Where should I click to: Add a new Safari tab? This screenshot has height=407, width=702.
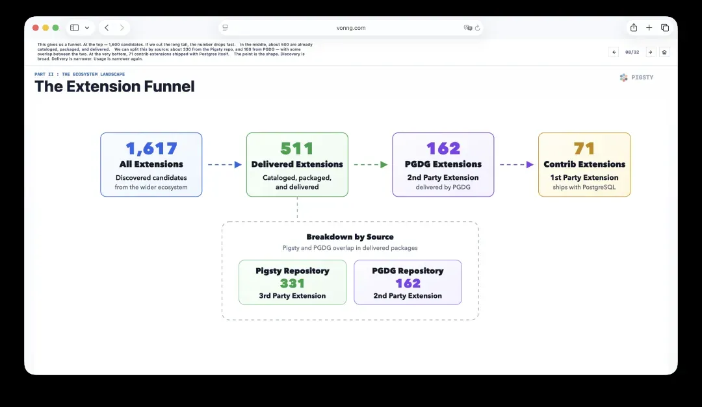(x=649, y=28)
